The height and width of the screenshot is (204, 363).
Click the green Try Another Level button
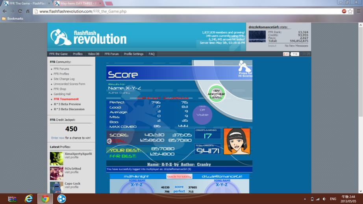tap(216, 94)
